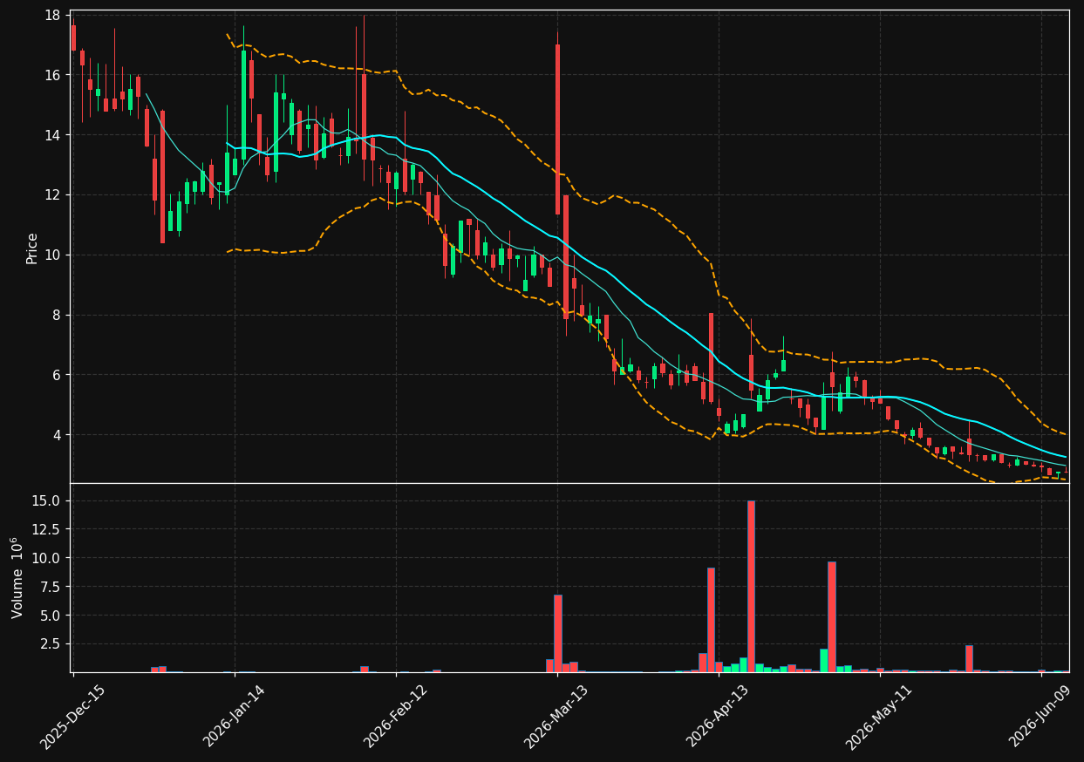Screen dimensions: 1084x762
Task: Click the 2026-Feb-12 date label
Action: pos(395,717)
